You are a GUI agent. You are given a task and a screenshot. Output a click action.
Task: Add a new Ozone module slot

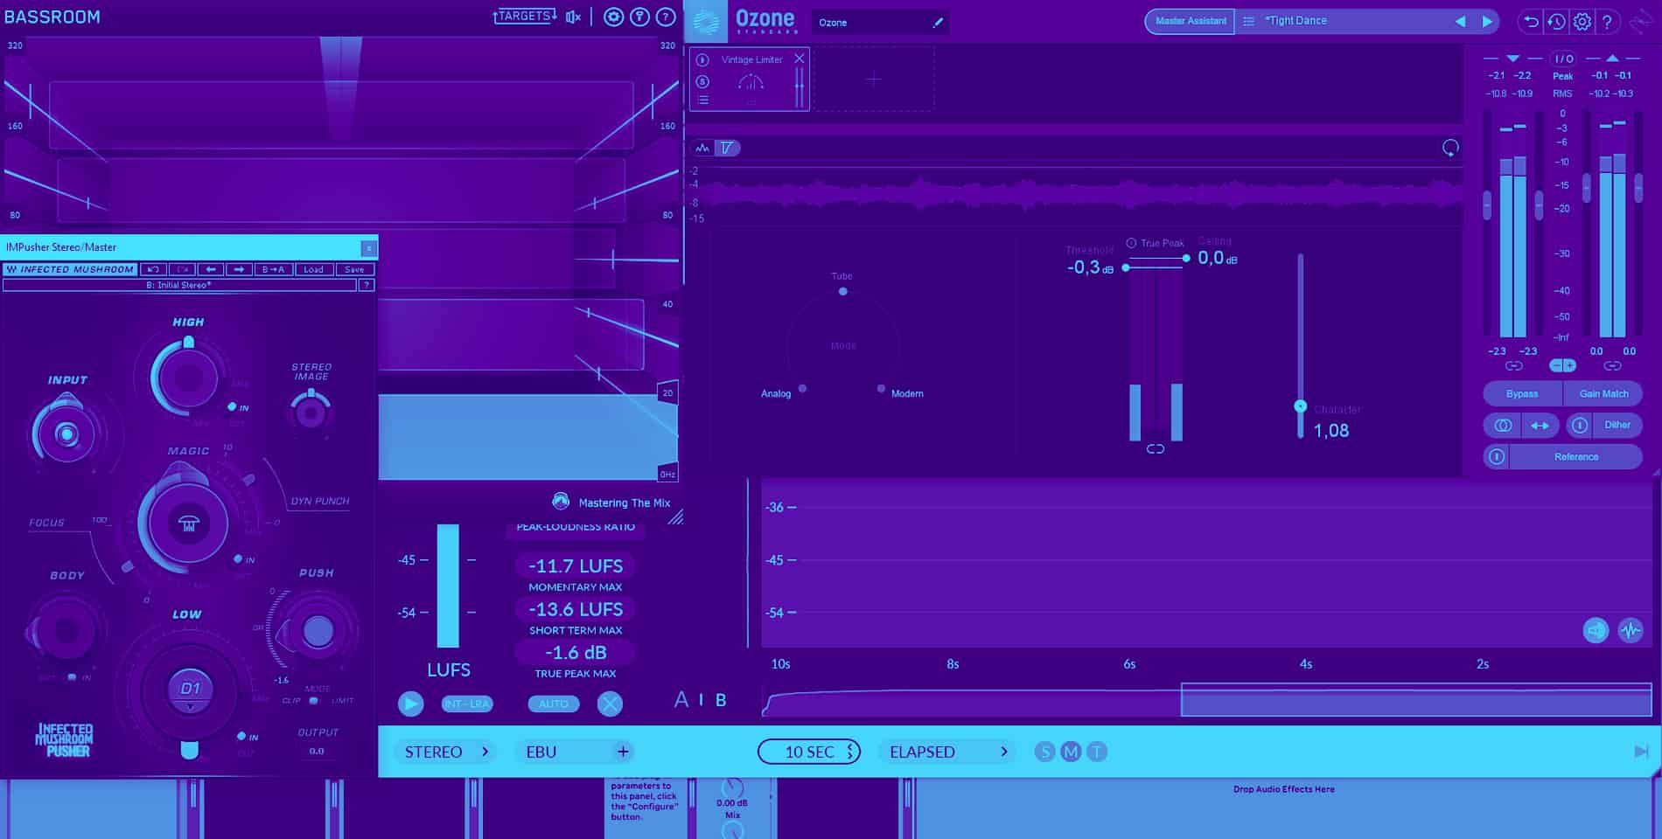click(874, 80)
